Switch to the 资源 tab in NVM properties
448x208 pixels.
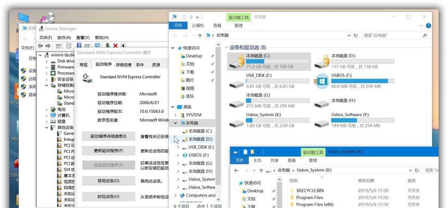(x=156, y=65)
